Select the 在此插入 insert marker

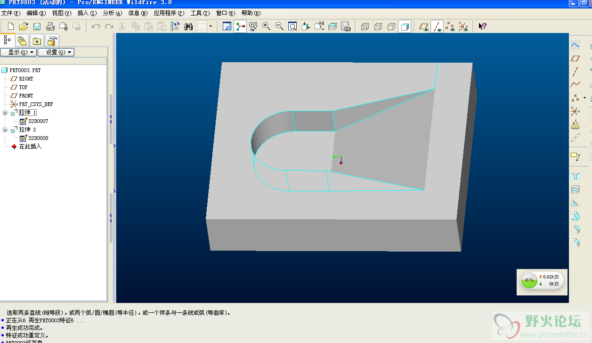30,147
